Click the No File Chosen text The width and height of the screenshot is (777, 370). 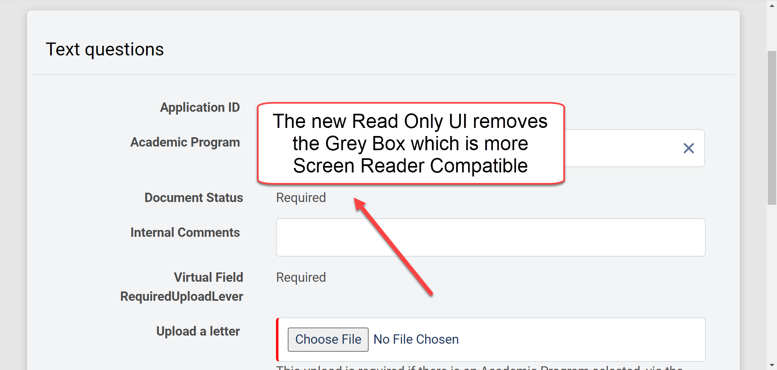pyautogui.click(x=416, y=339)
